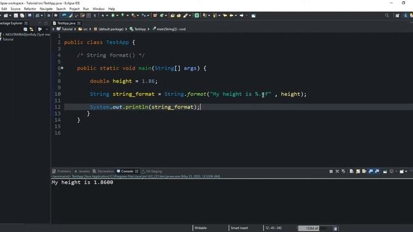Click the Back navigation arrow
This screenshot has height=232, width=413.
point(231,15)
